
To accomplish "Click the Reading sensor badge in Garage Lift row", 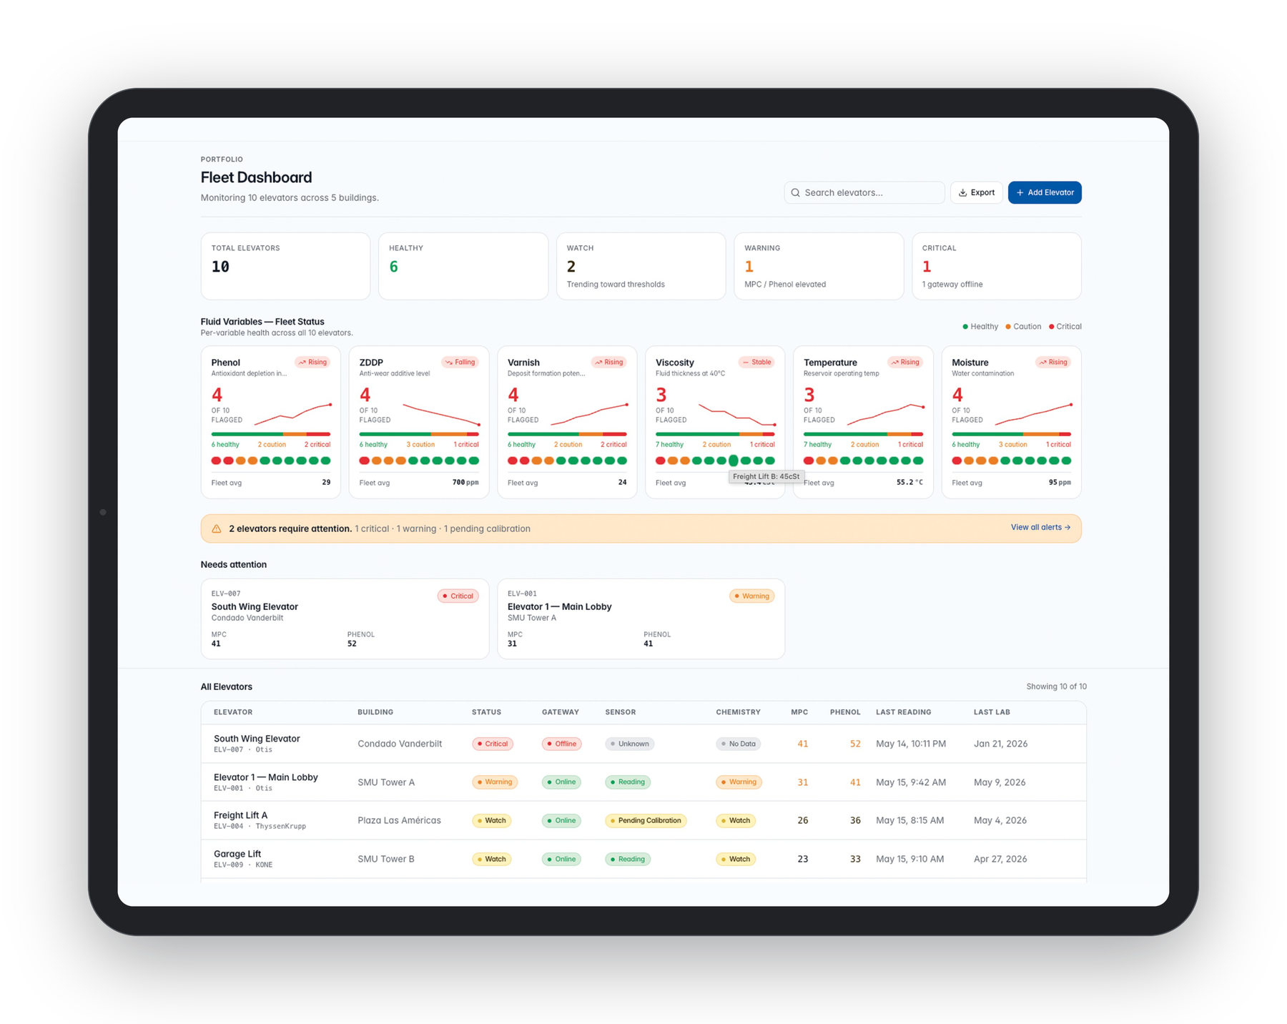I will [628, 859].
